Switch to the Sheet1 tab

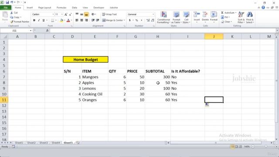coord(19,143)
